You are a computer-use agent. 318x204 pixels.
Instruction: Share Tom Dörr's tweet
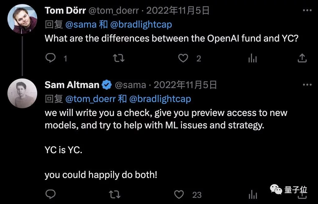pos(302,58)
